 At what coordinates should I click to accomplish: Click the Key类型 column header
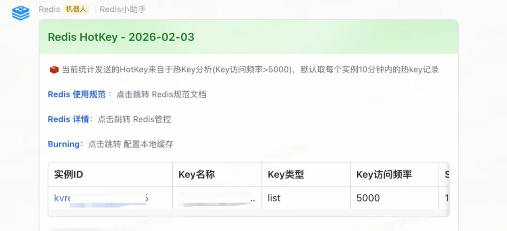(x=286, y=175)
